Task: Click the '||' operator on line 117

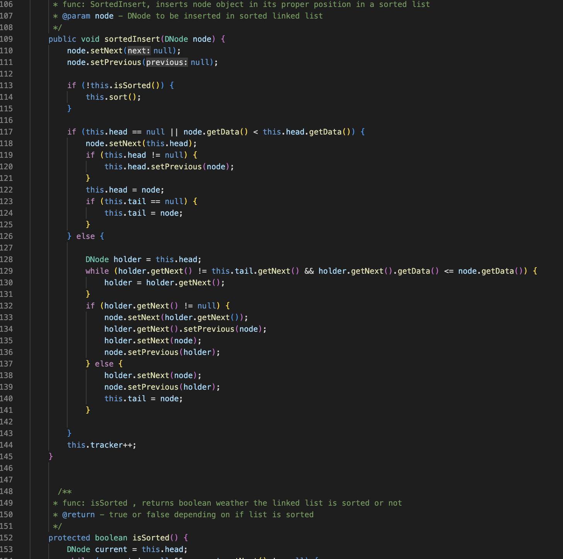Action: (174, 132)
